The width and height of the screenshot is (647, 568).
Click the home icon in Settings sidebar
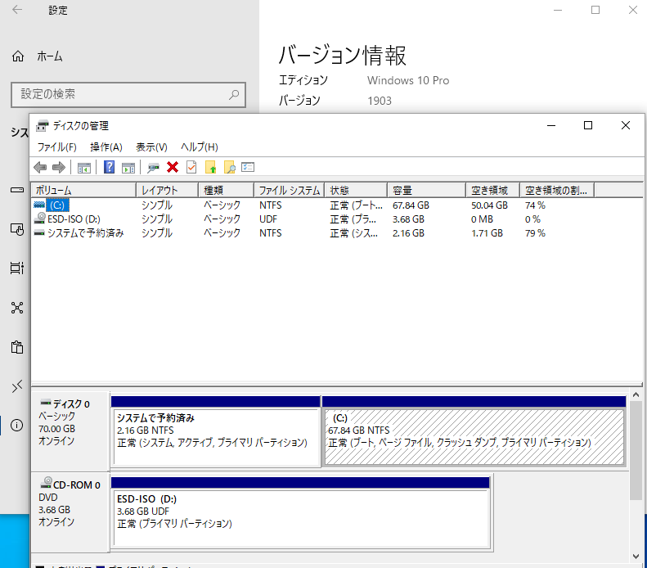18,56
